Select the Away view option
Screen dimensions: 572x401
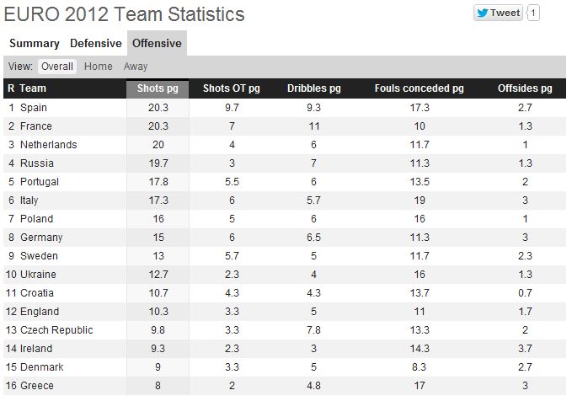pyautogui.click(x=136, y=67)
